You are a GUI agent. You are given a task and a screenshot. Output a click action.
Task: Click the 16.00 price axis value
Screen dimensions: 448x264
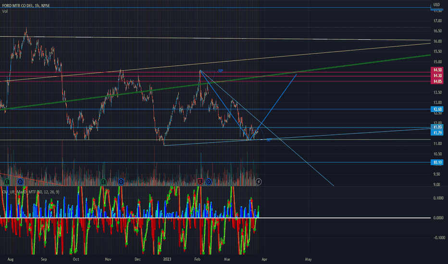pyautogui.click(x=437, y=41)
